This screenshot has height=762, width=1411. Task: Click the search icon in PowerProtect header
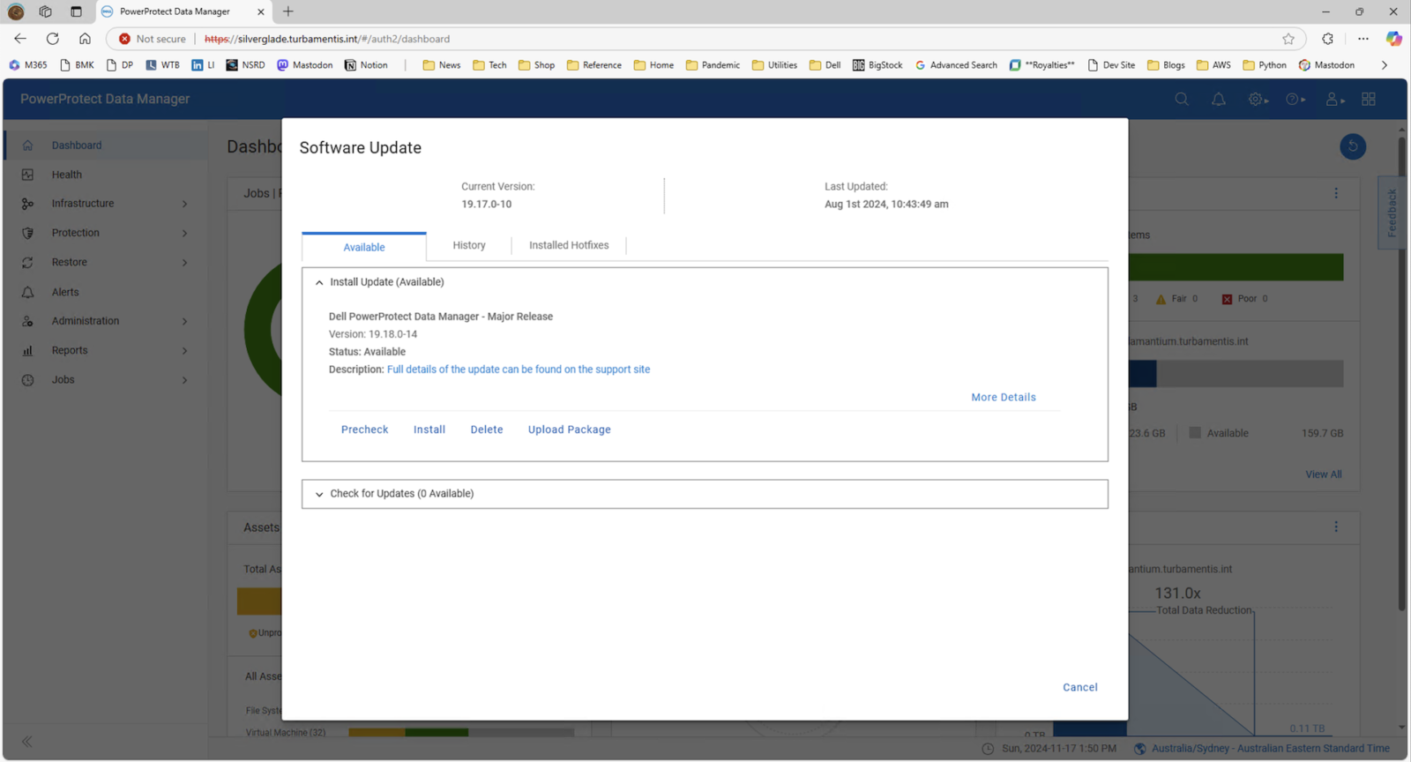[x=1182, y=100]
